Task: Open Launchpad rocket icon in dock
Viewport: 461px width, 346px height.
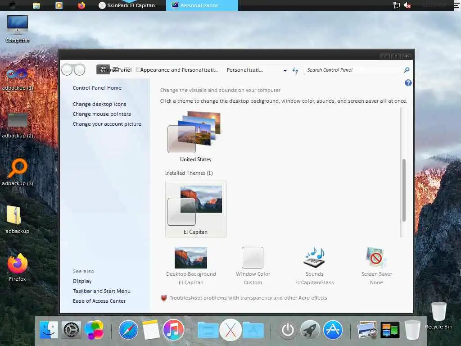Action: 310,330
